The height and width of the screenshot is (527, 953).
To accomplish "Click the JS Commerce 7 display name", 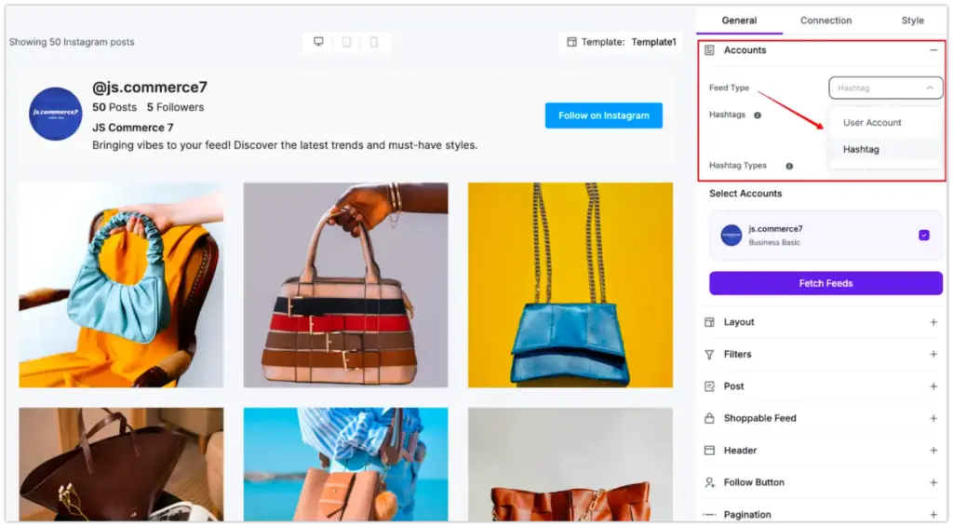I will (x=132, y=128).
